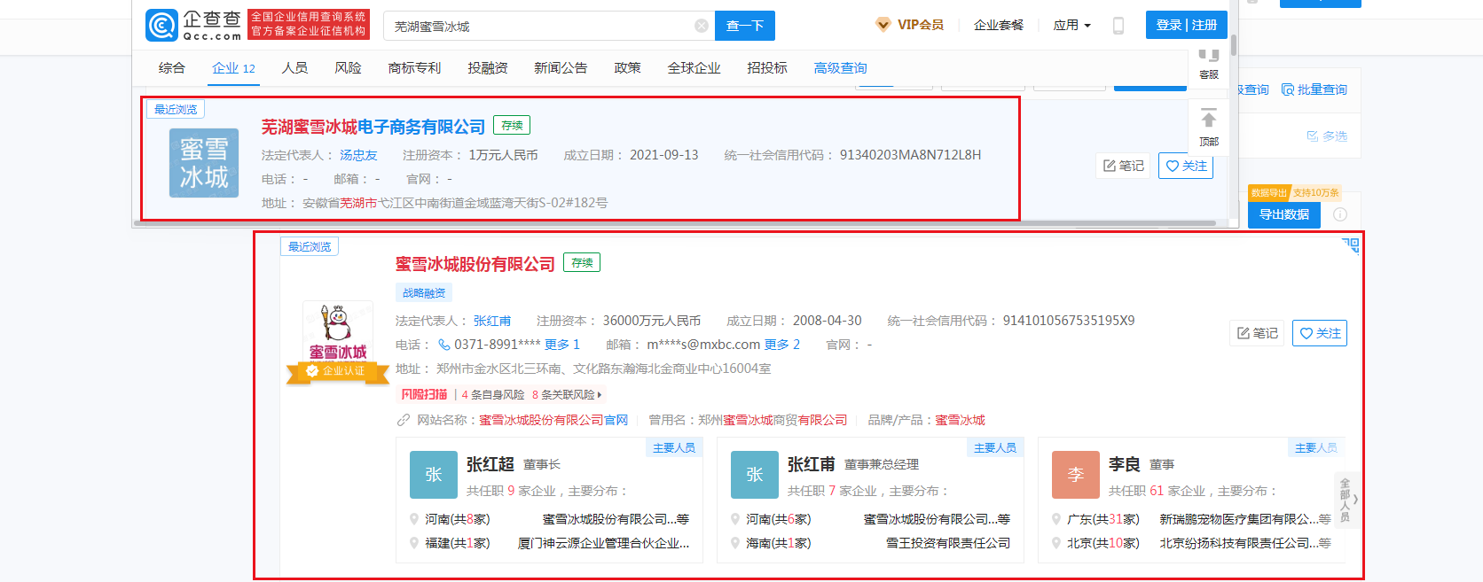Click 张红超 董事长 name
This screenshot has height=582, width=1483.
click(490, 464)
